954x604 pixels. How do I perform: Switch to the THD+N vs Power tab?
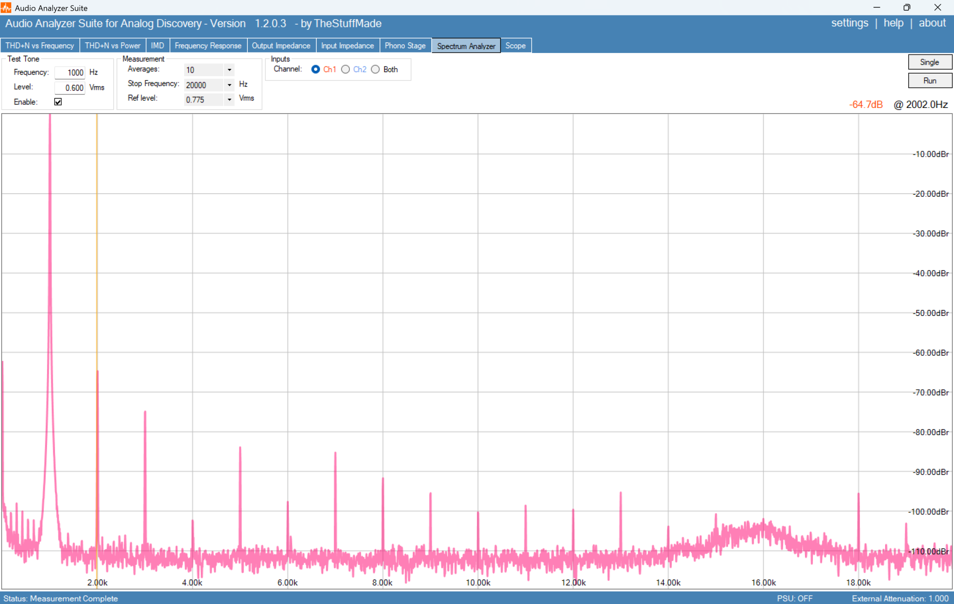pyautogui.click(x=112, y=46)
